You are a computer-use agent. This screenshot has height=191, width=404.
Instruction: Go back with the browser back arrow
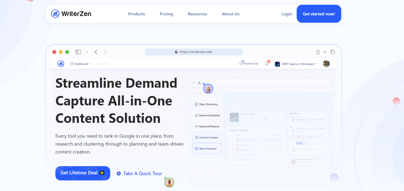click(96, 52)
